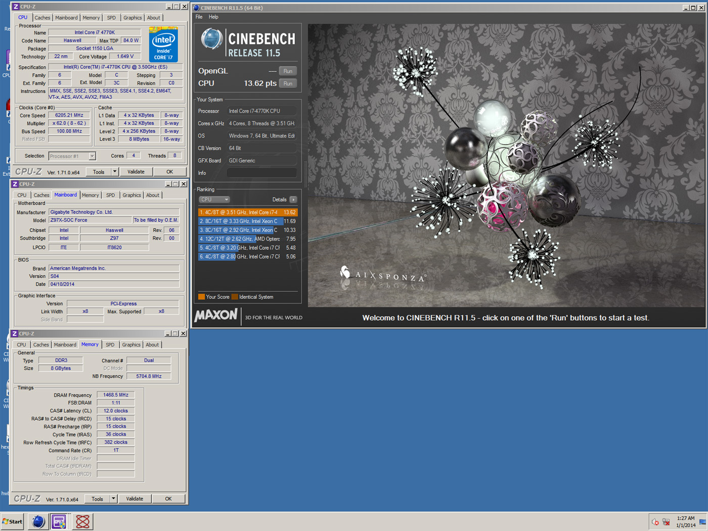
Task: Open SPD tab in Mainboard CPU-Z window
Action: (x=110, y=195)
